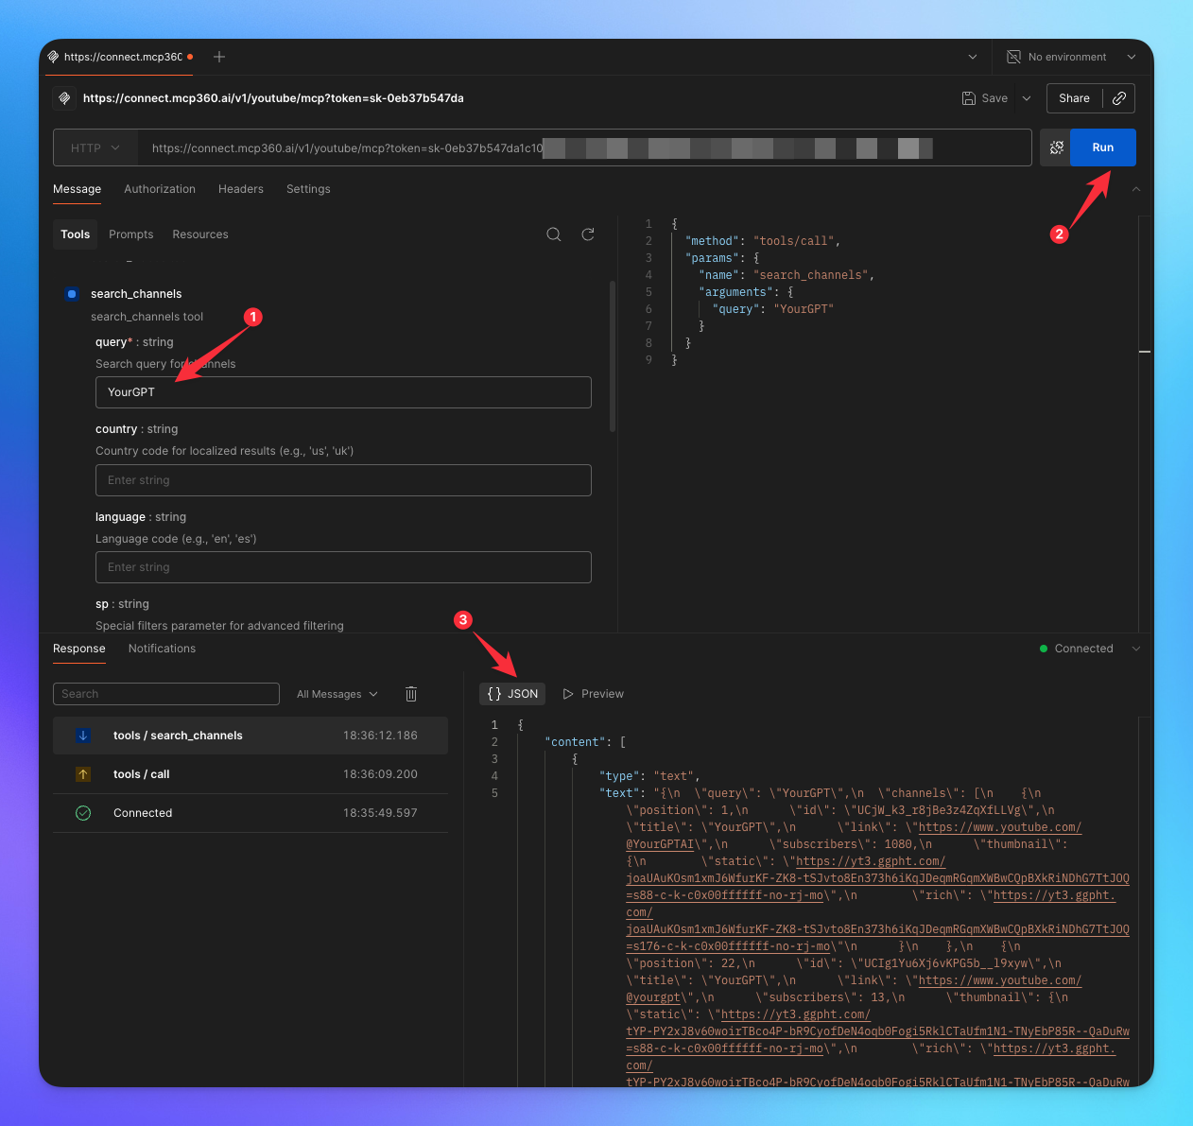This screenshot has height=1126, width=1193.
Task: Refresh the tools list with the reload icon
Action: pos(588,234)
